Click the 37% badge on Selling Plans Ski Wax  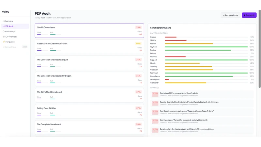pos(138,108)
